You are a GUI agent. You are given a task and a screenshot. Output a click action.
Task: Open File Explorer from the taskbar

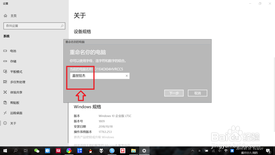point(133,151)
